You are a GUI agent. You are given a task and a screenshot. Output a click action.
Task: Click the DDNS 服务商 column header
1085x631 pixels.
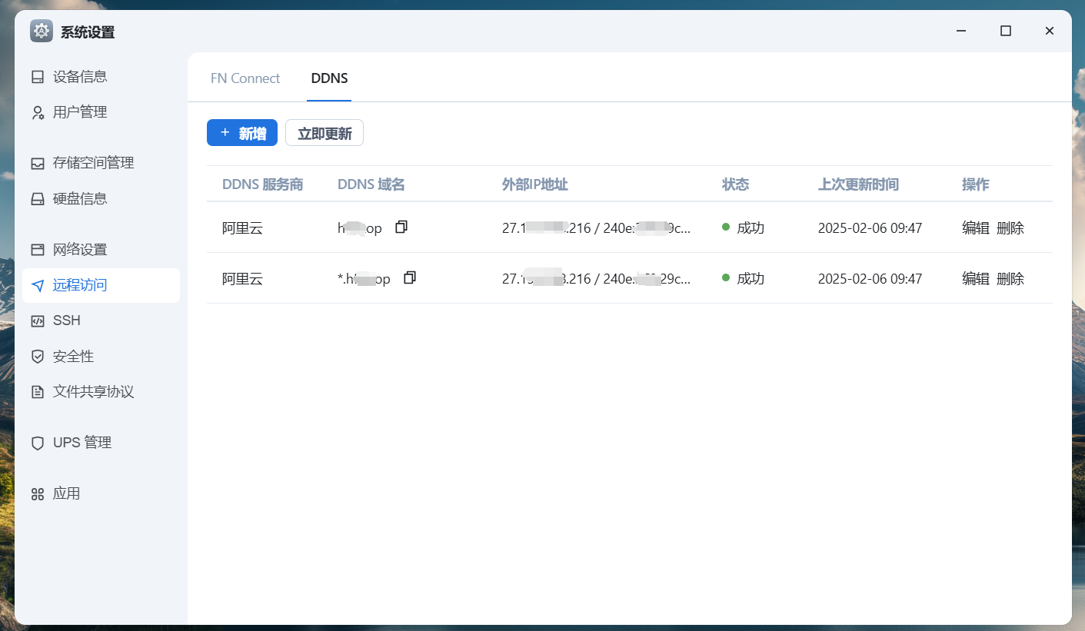pyautogui.click(x=262, y=184)
